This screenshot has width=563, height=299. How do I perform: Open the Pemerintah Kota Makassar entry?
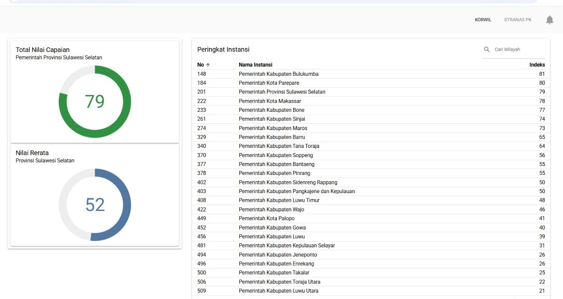[270, 101]
